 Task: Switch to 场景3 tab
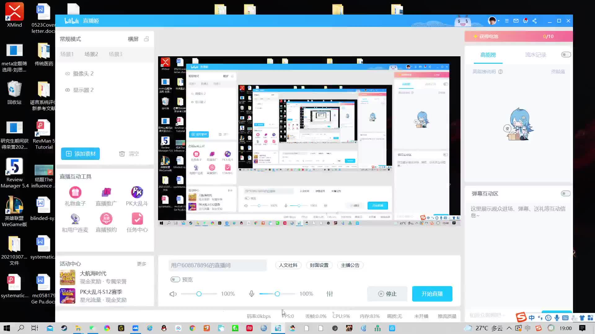(115, 54)
